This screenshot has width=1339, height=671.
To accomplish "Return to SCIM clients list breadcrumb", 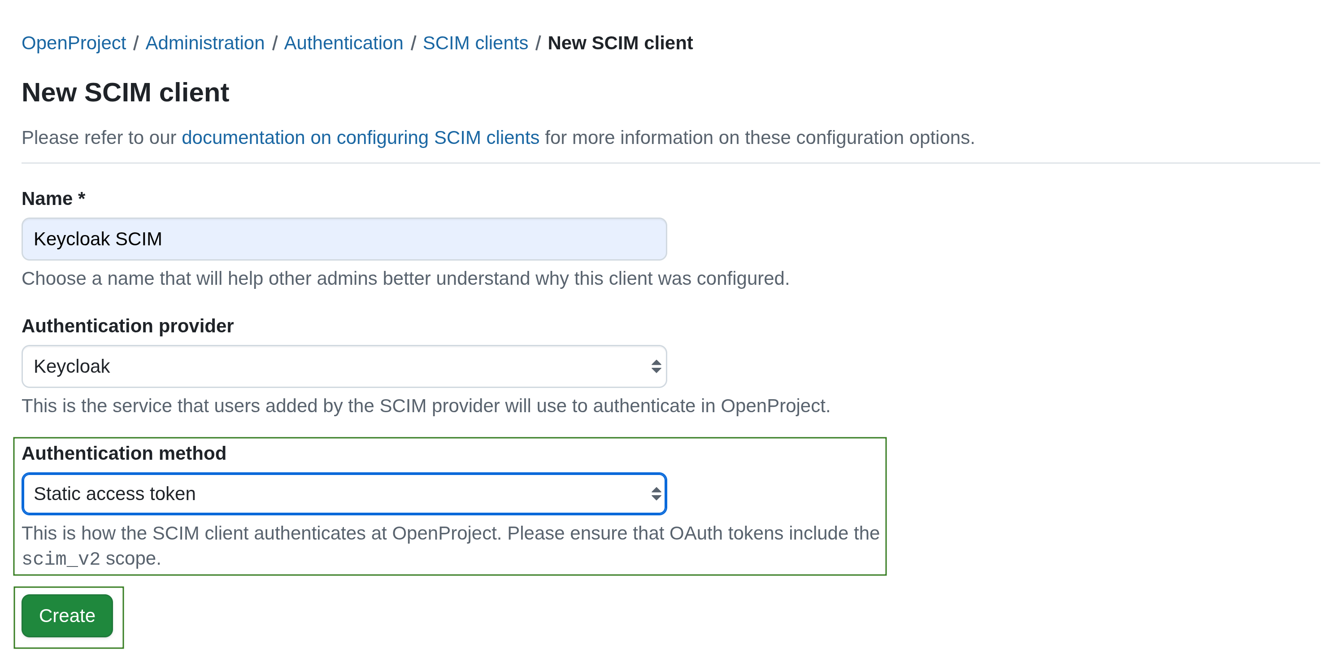I will pyautogui.click(x=475, y=43).
